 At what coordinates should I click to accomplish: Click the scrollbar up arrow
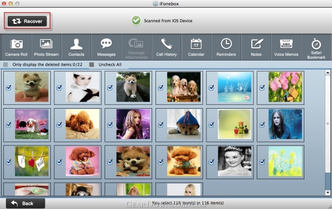(x=328, y=72)
